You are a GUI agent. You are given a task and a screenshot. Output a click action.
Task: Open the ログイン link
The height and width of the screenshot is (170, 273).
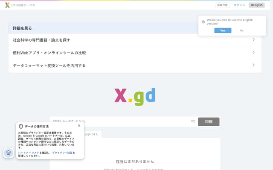click(239, 5)
